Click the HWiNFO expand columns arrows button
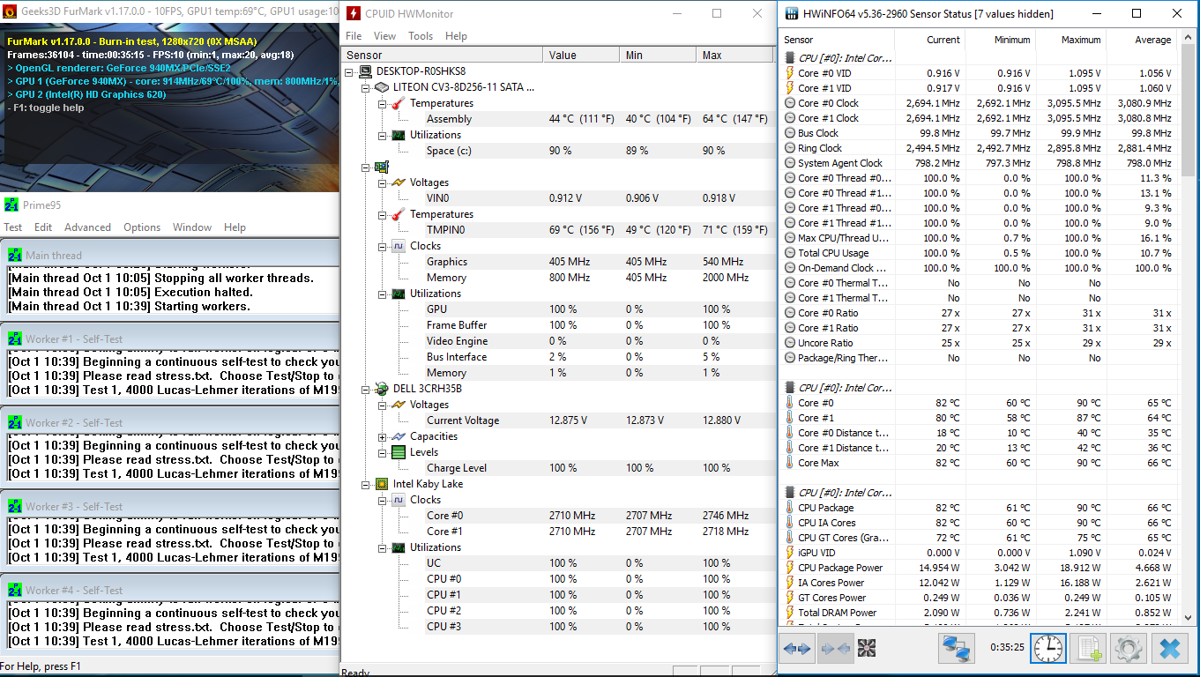Image resolution: width=1200 pixels, height=677 pixels. 797,649
